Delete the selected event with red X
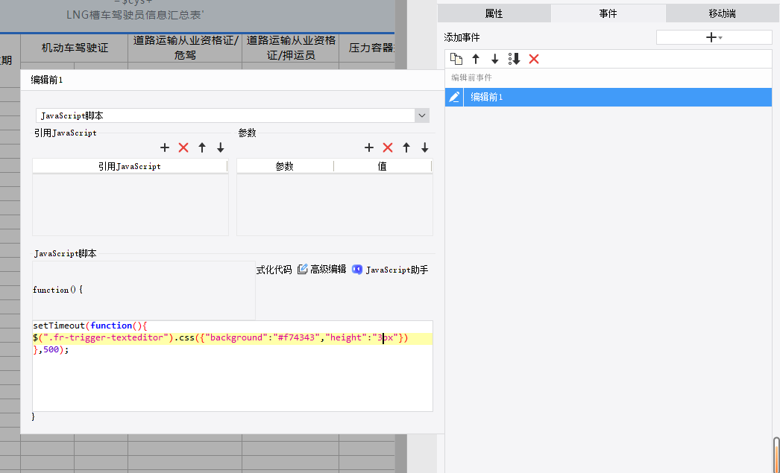Viewport: 780px width, 473px height. 534,59
